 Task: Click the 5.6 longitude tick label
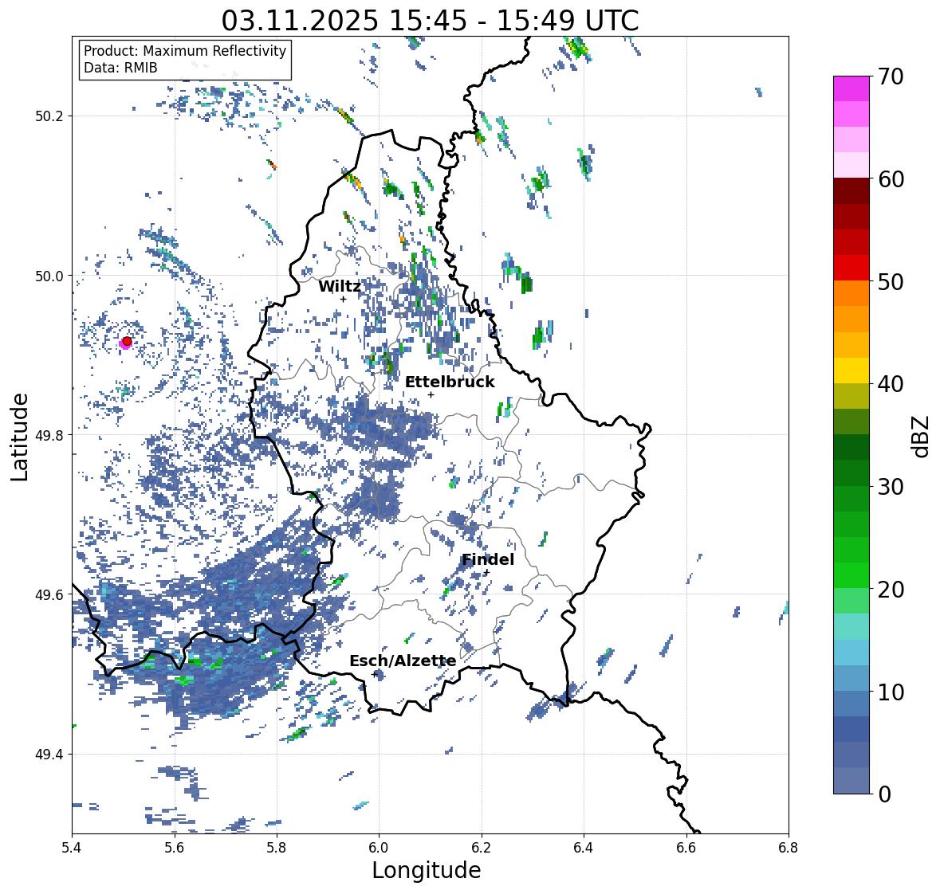tap(175, 848)
